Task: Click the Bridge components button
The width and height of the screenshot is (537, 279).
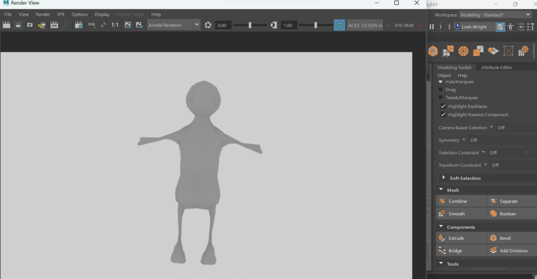Action: [x=461, y=251]
